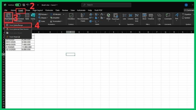The width and height of the screenshot is (196, 110).
Task: Expand the Pictures dropdown
Action: pyautogui.click(x=48, y=14)
